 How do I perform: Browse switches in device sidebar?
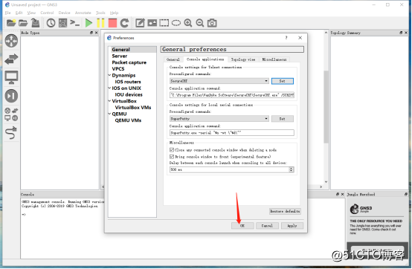11,59
